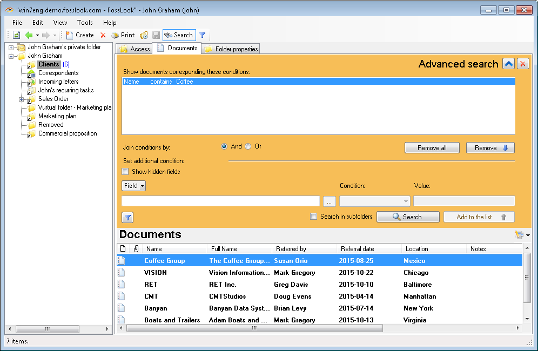Select the Documents tab

[177, 48]
